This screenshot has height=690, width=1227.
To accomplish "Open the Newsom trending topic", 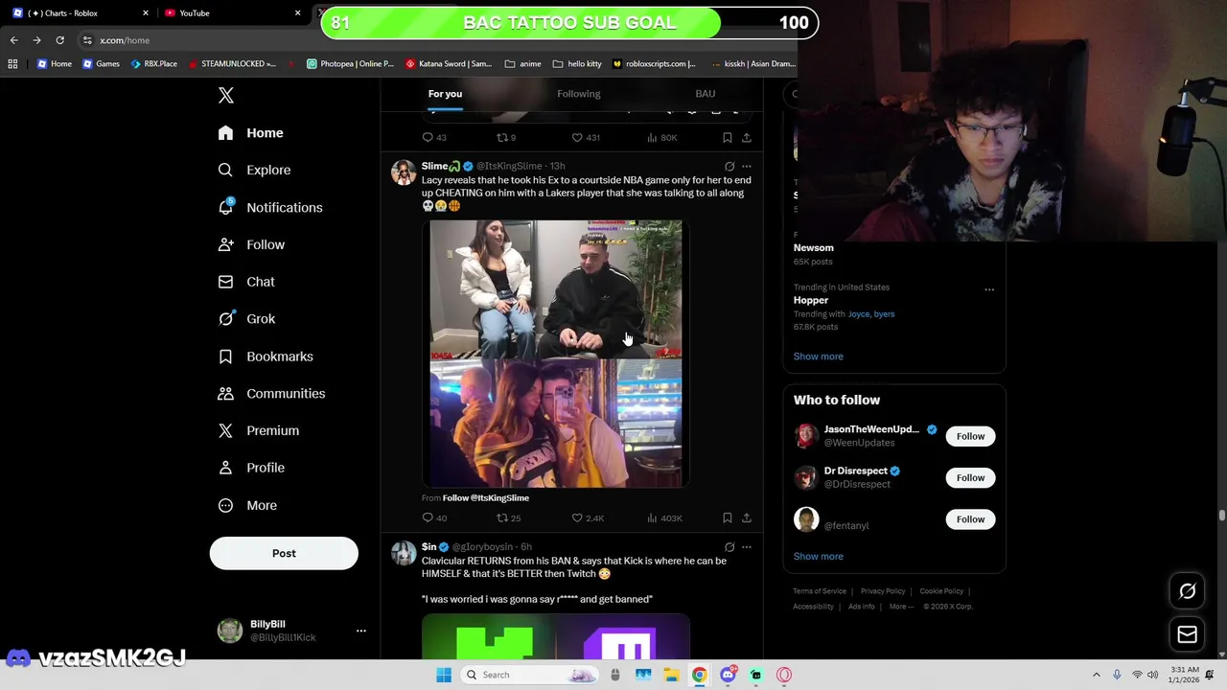I will pos(814,247).
